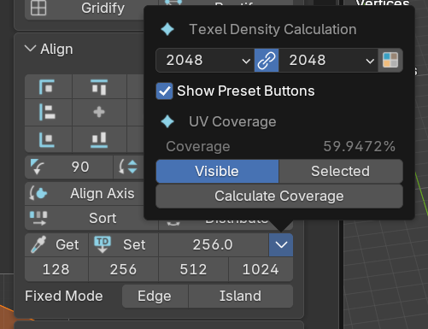428x329 pixels.
Task: Choose the 256 texel density preset
Action: (x=123, y=269)
